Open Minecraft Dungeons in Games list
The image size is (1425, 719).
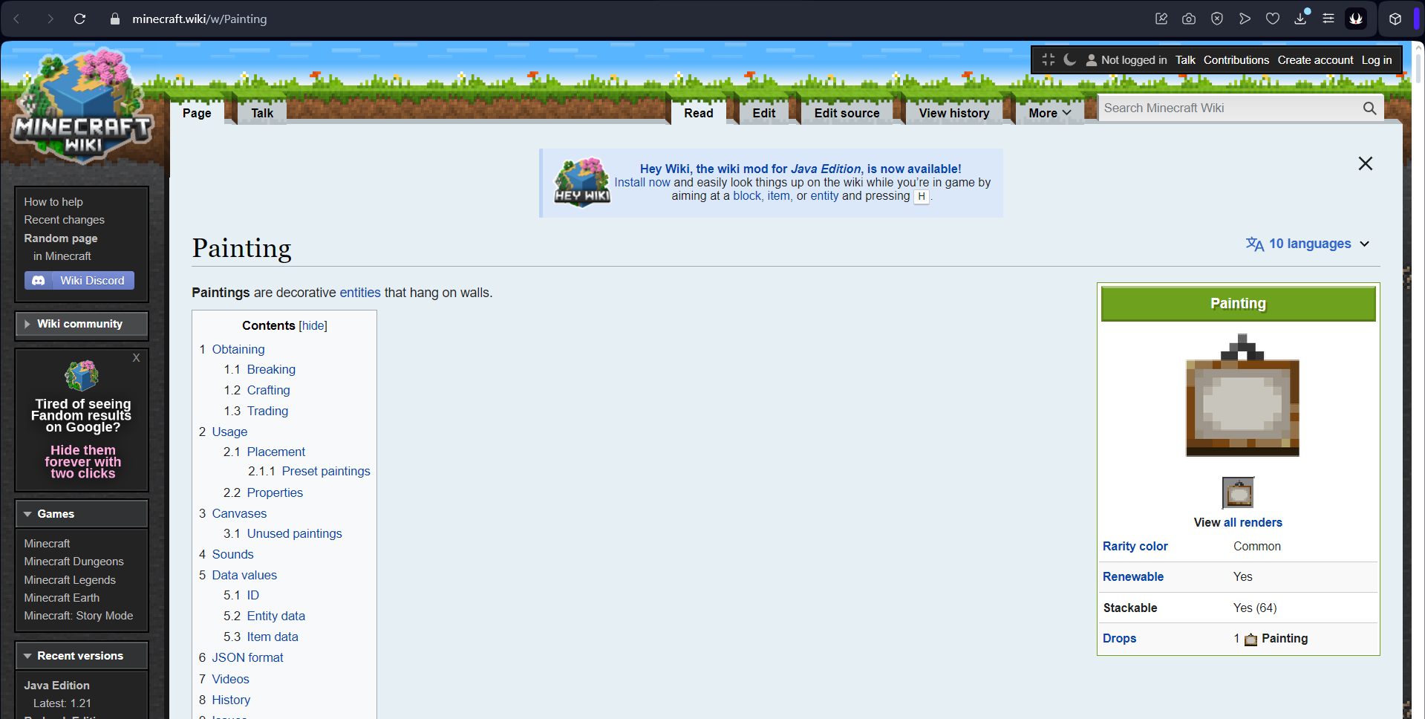point(74,562)
